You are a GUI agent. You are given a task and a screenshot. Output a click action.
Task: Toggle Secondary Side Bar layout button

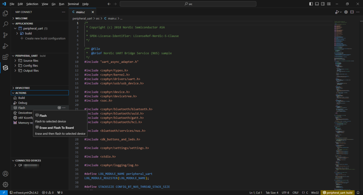[x=323, y=4]
